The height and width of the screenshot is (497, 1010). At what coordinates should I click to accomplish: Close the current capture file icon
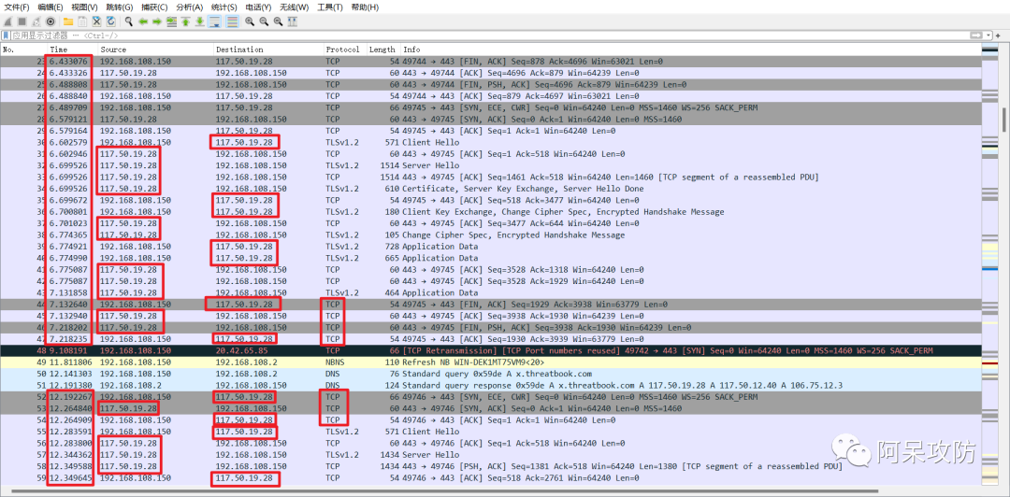96,21
